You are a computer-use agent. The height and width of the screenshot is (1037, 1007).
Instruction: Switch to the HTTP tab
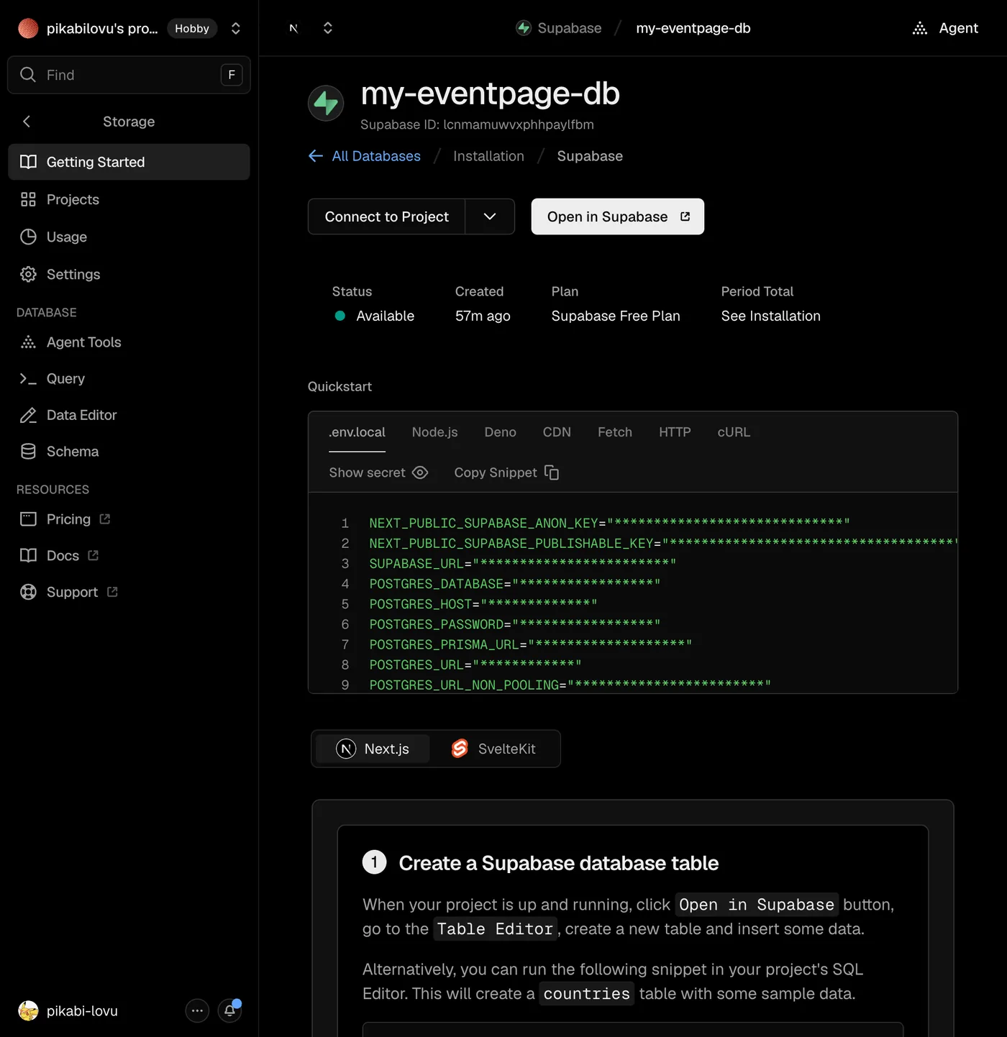tap(675, 432)
